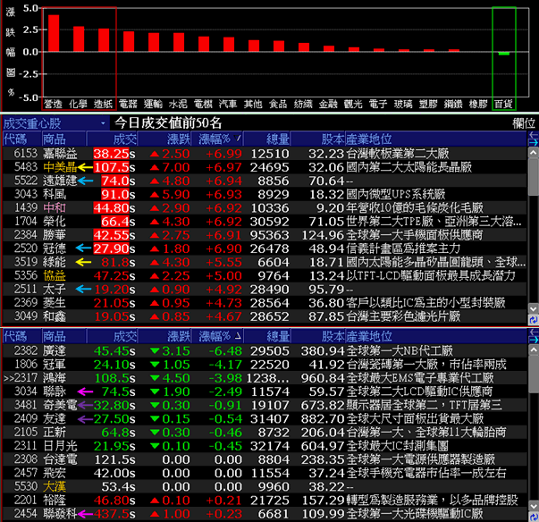
Task: Select stock name 大漢
Action: 55,486
